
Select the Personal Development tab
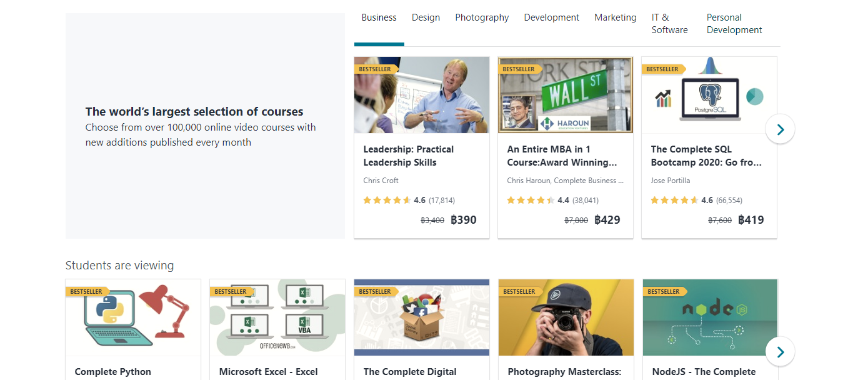tap(734, 24)
